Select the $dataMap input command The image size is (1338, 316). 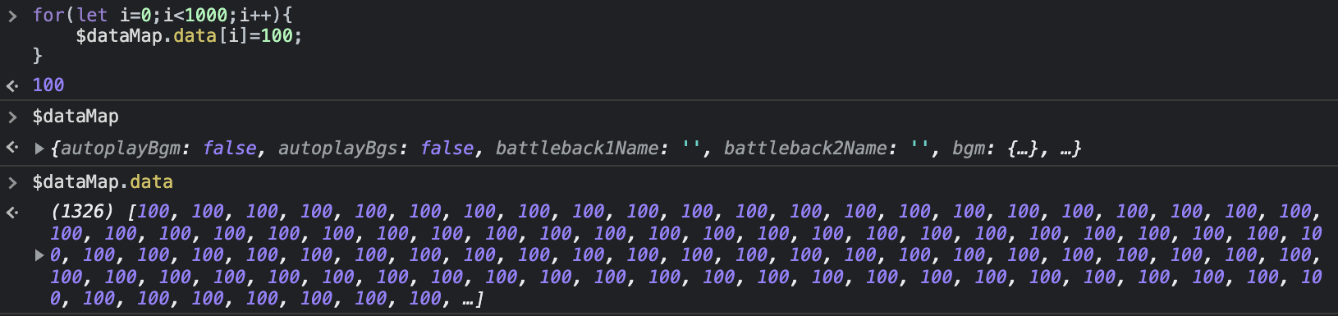tap(76, 117)
